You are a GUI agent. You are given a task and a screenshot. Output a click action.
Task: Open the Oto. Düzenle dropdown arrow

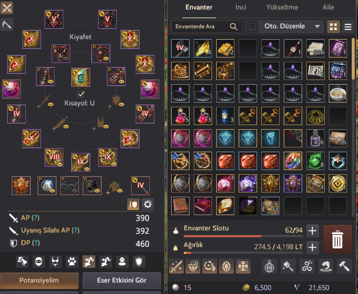[317, 27]
